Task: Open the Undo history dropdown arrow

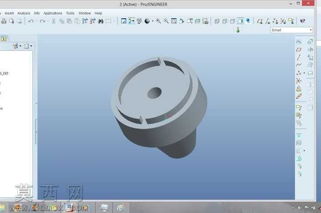Action: (x=36, y=21)
